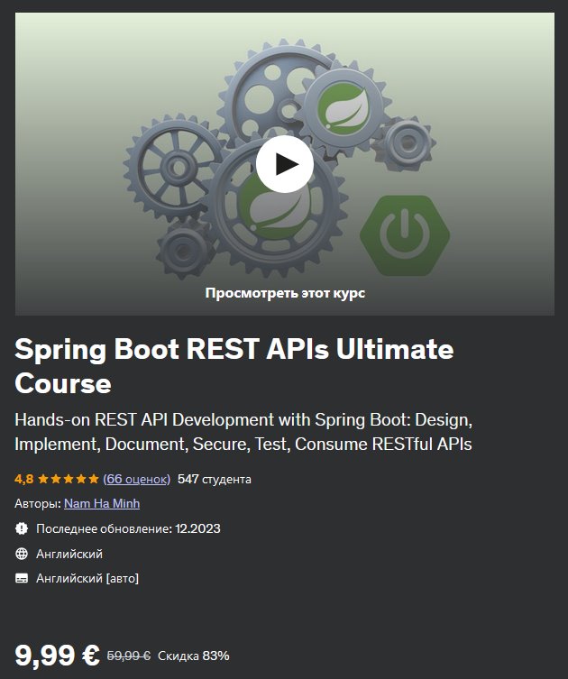The width and height of the screenshot is (568, 679).
Task: Click the last-update badge icon
Action: click(x=23, y=528)
